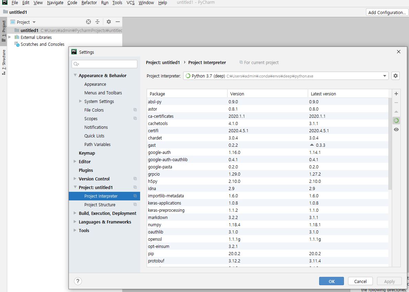Screen dimensions: 409x292
Task: Click the Settings search field
Action: 104,64
